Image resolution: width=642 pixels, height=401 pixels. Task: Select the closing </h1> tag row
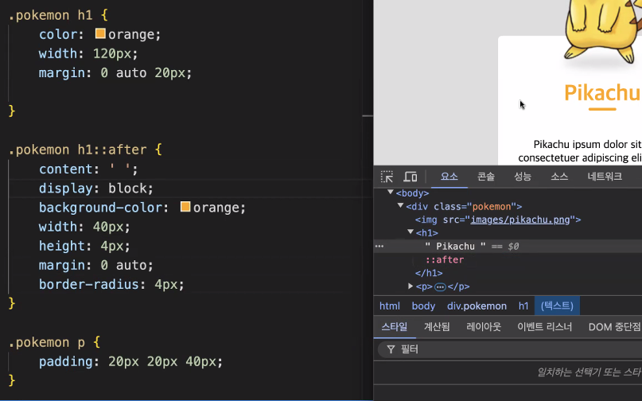(429, 273)
